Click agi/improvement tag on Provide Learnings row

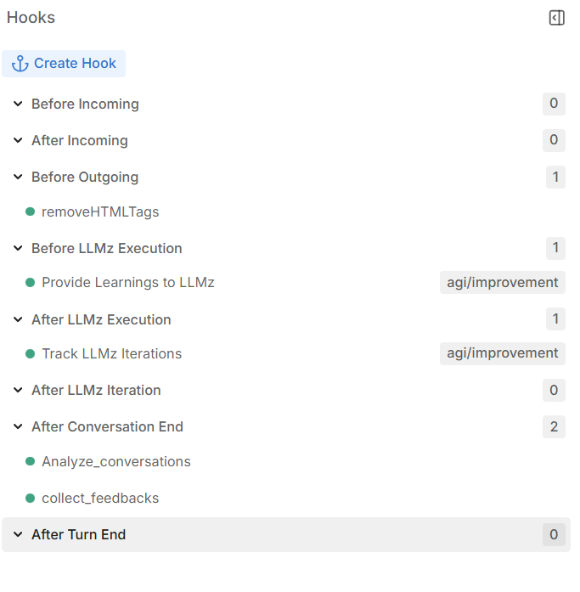point(503,283)
